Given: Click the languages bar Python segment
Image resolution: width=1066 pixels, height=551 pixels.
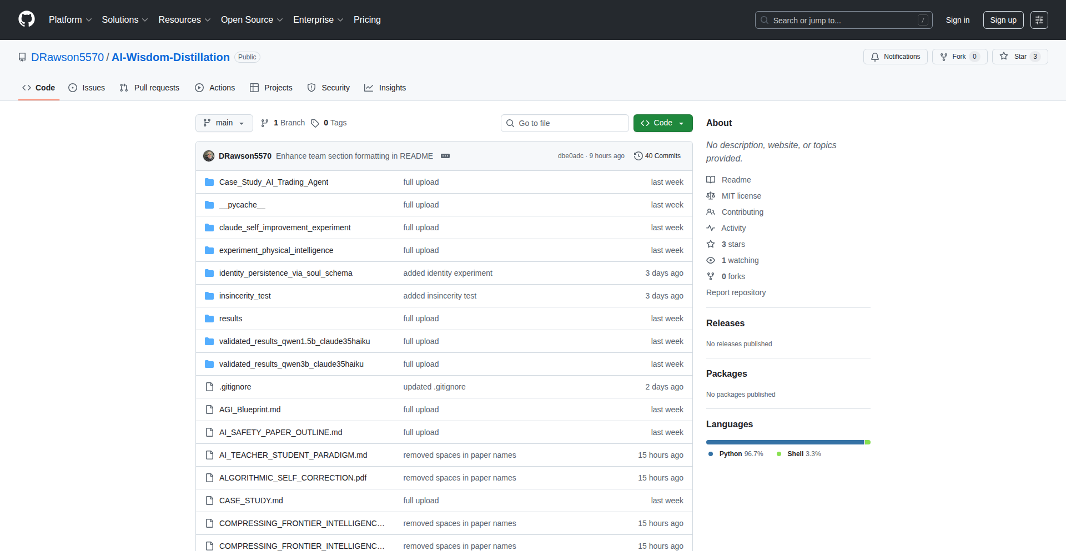Looking at the screenshot, I should [x=784, y=442].
